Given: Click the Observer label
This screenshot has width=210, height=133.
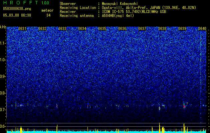Looking at the screenshot, I should pyautogui.click(x=68, y=4).
